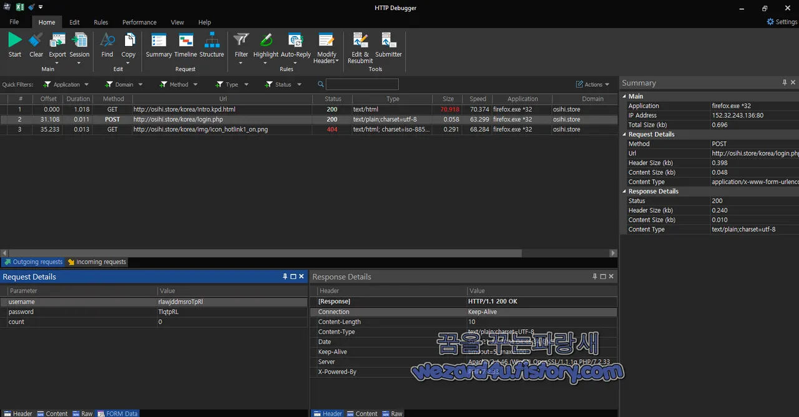Screen dimensions: 799x417
Task: Select the username parameter row
Action: (154, 302)
